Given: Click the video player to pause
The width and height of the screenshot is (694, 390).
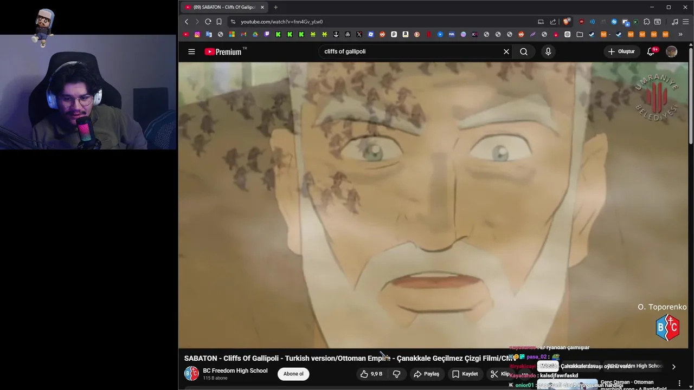Looking at the screenshot, I should [433, 205].
